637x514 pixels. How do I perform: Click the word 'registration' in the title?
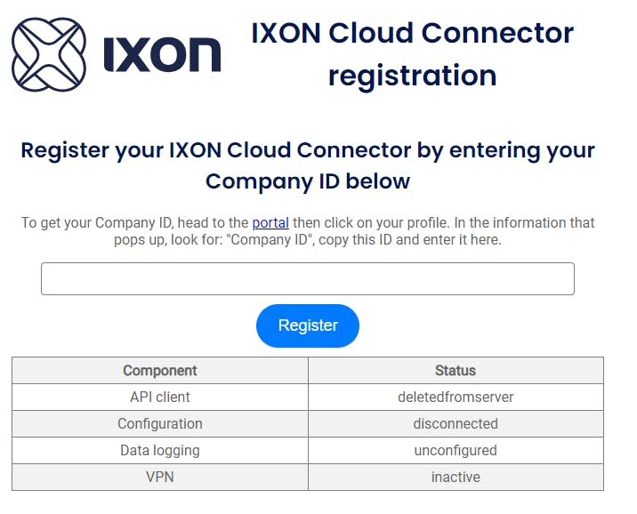pos(412,76)
